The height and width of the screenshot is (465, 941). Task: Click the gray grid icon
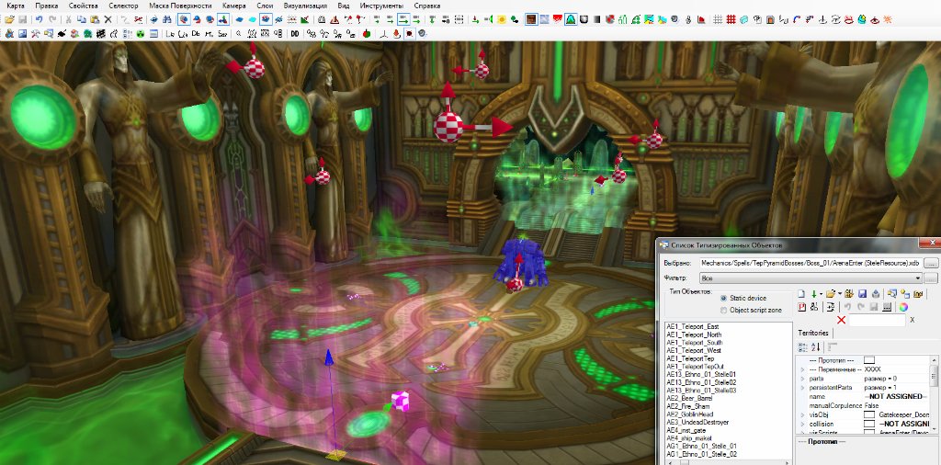click(x=717, y=19)
